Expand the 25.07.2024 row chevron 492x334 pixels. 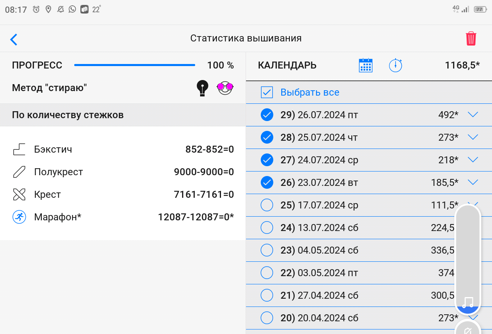(x=473, y=137)
